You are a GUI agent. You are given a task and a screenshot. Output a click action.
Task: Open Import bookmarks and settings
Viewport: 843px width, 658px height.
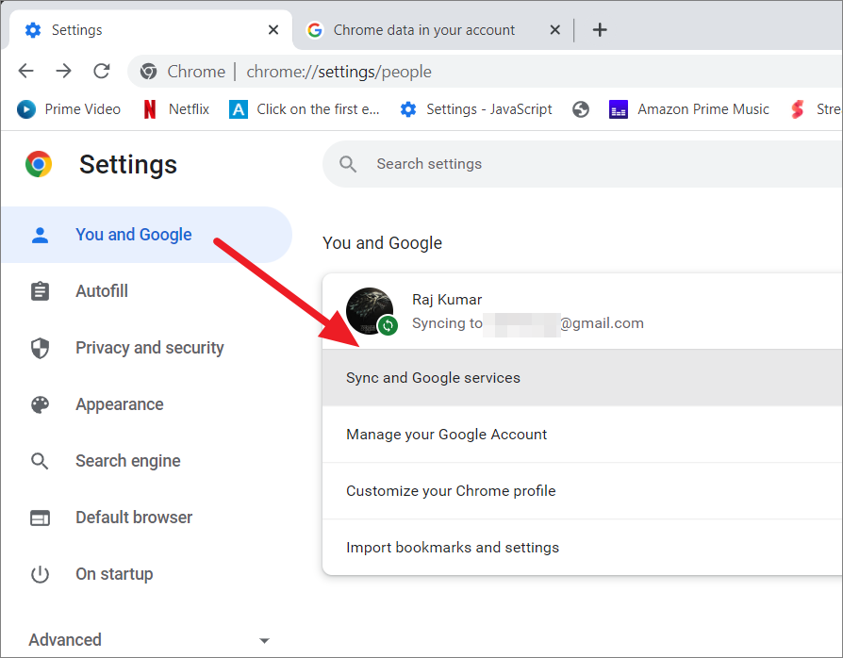(x=583, y=548)
